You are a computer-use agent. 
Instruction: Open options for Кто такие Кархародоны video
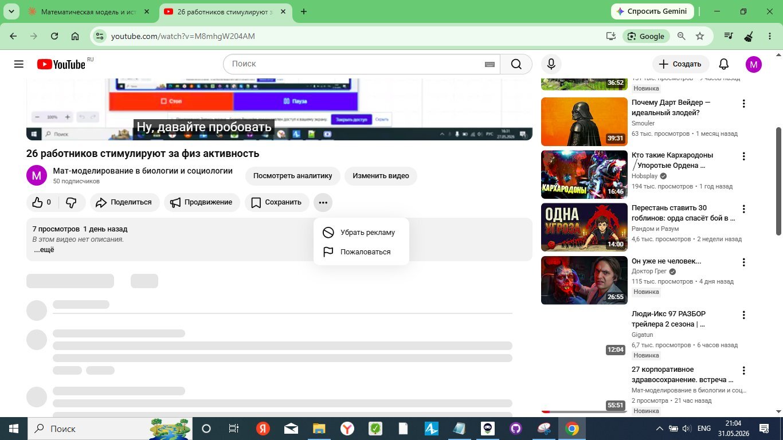pyautogui.click(x=743, y=156)
